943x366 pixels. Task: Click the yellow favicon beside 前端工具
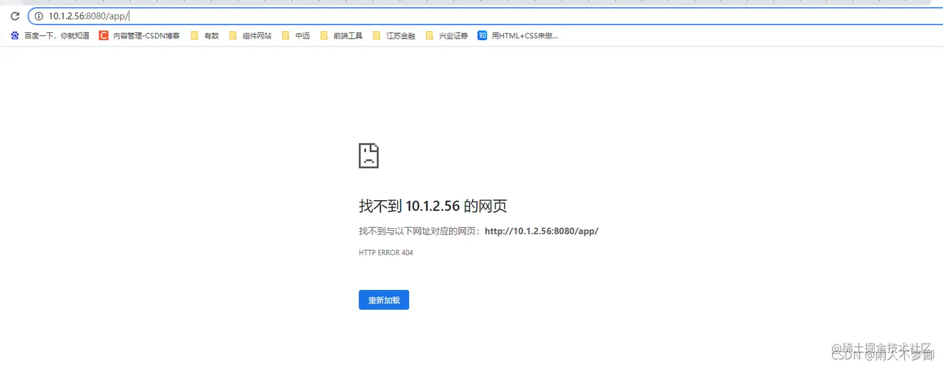tap(324, 36)
